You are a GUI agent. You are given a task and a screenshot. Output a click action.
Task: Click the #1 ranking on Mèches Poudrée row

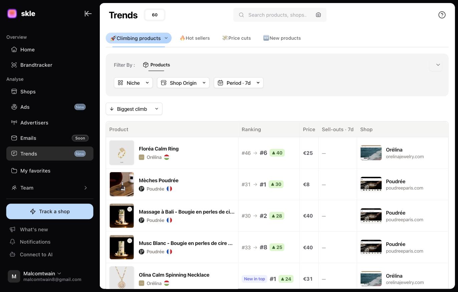(263, 185)
